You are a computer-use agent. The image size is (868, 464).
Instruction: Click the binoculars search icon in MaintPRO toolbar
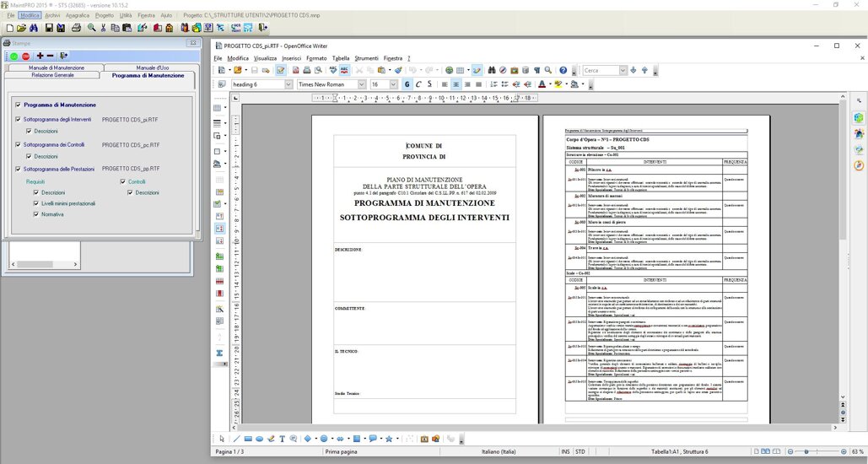tap(34, 28)
